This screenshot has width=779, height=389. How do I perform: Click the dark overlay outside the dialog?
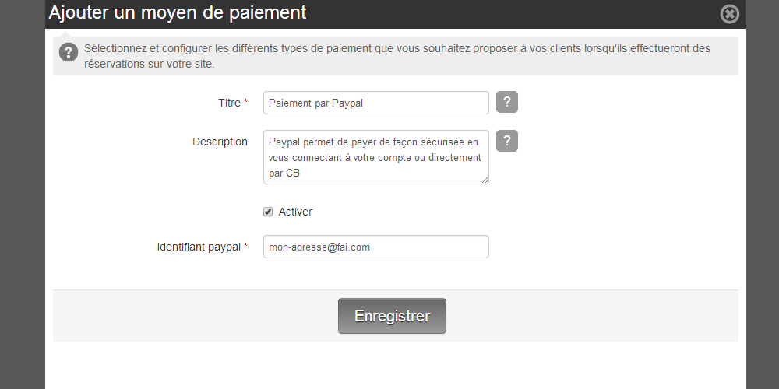(23, 198)
